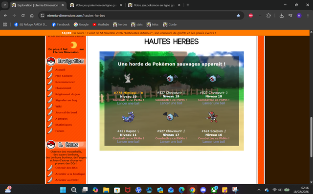
Task: Click Obtenir des DCs link
Action: (67, 168)
